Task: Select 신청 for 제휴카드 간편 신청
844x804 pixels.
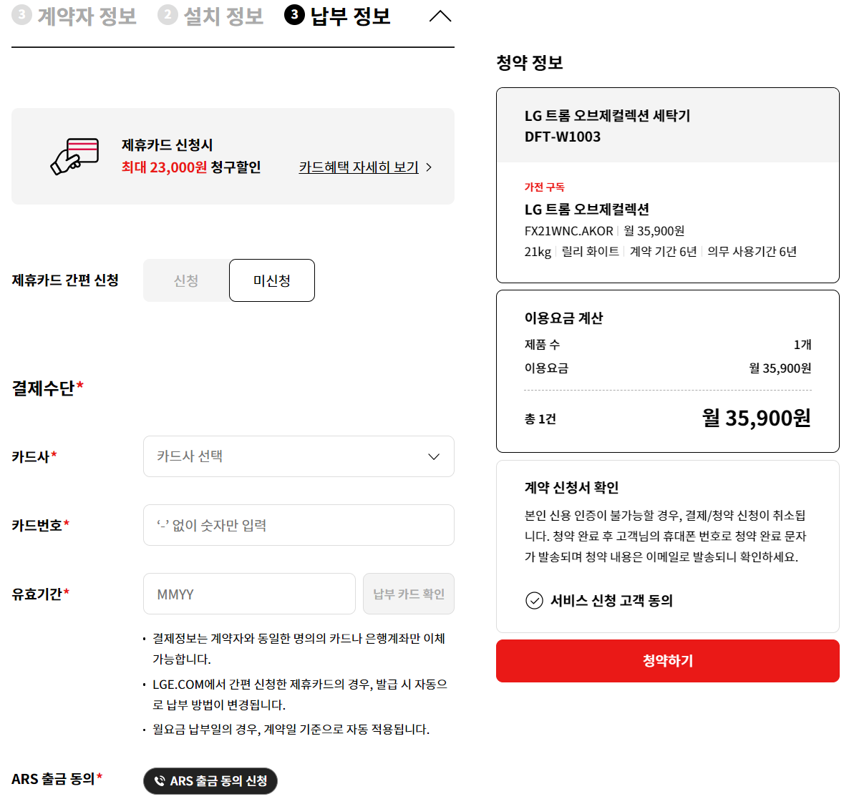Action: 185,280
